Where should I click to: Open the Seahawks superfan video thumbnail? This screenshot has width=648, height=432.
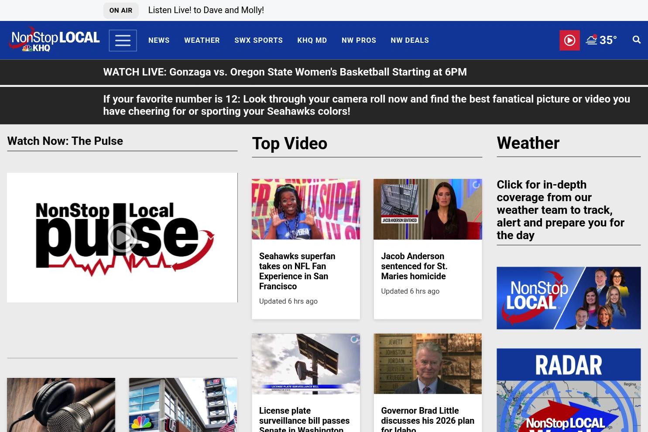[x=306, y=209]
